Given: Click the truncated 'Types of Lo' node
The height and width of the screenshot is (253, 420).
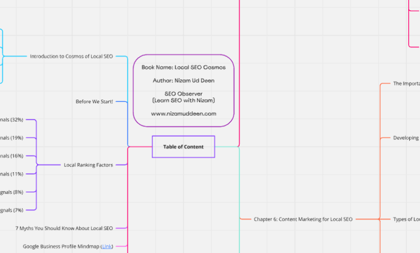Looking at the screenshot, I should point(406,219).
